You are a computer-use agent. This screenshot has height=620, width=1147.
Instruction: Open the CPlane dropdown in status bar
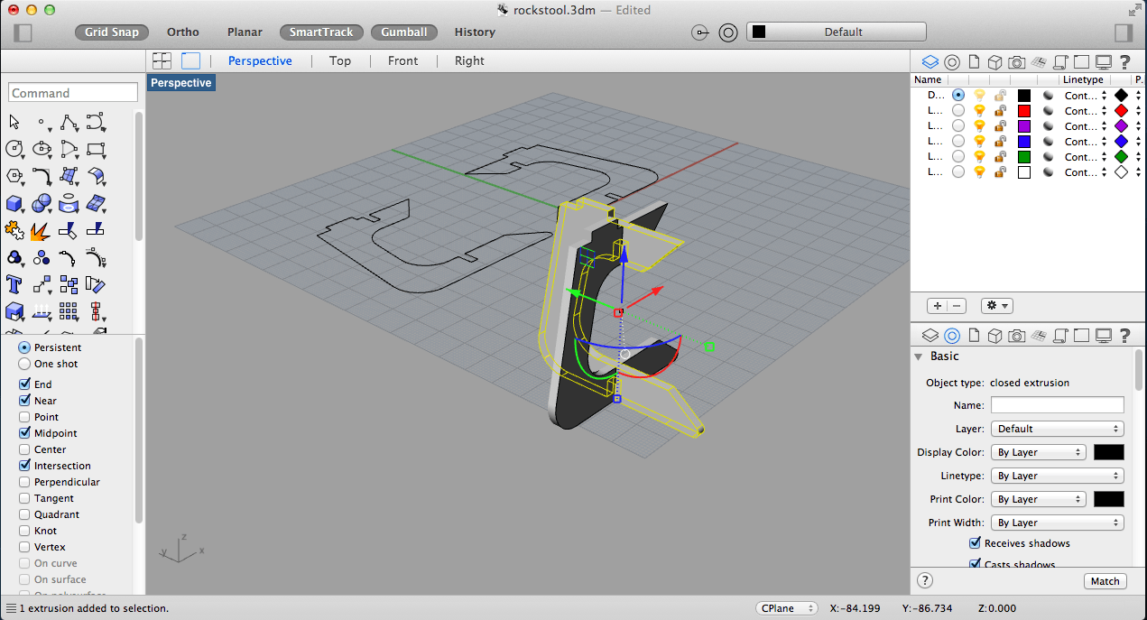tap(787, 608)
